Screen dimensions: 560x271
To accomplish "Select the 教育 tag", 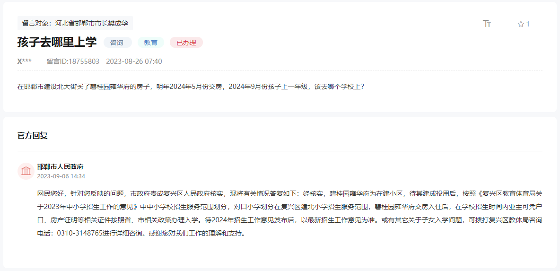I will click(151, 43).
